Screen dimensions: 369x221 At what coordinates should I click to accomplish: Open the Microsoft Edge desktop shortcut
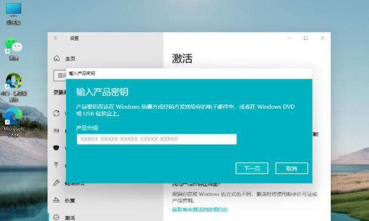(14, 123)
